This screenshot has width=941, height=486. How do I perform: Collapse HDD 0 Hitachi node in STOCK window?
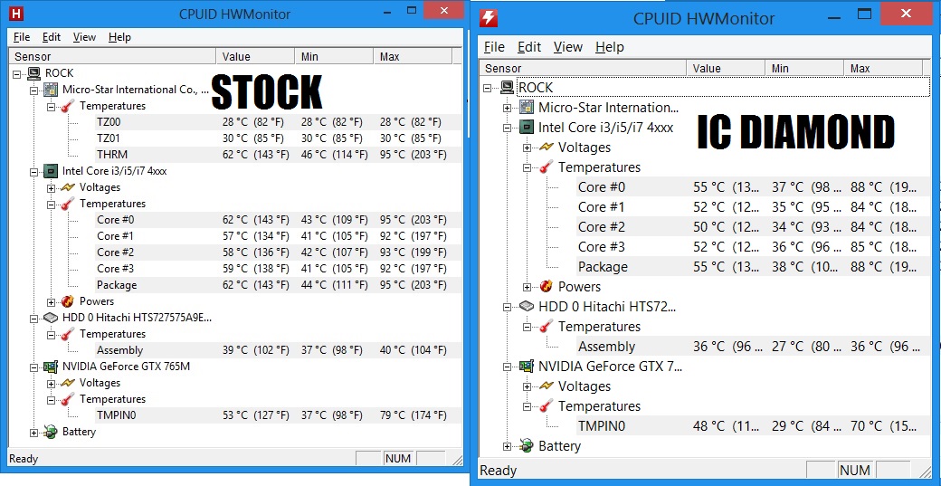click(x=34, y=318)
